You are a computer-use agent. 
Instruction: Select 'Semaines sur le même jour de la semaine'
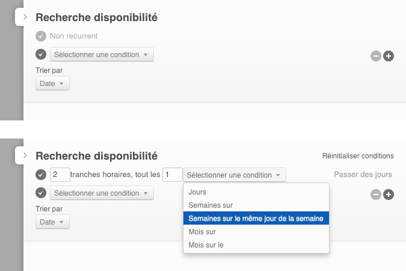tap(256, 219)
